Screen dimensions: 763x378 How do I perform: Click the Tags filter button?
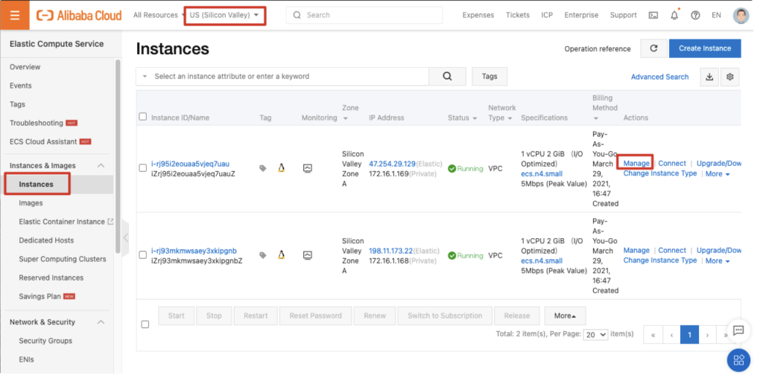[x=490, y=77]
